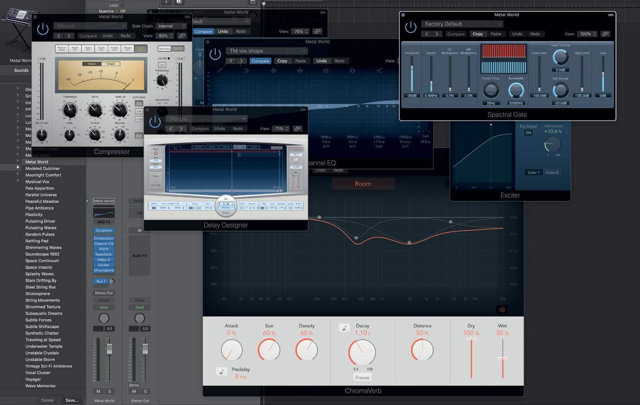Viewport: 640px width, 405px height.
Task: Click the Compressor link icon
Action: [182, 36]
